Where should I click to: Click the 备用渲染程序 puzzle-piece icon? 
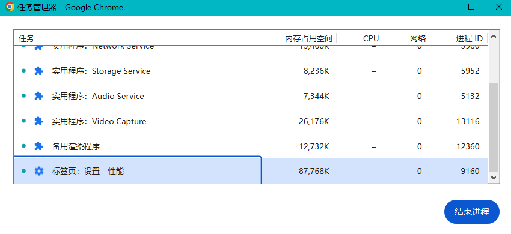tap(39, 146)
